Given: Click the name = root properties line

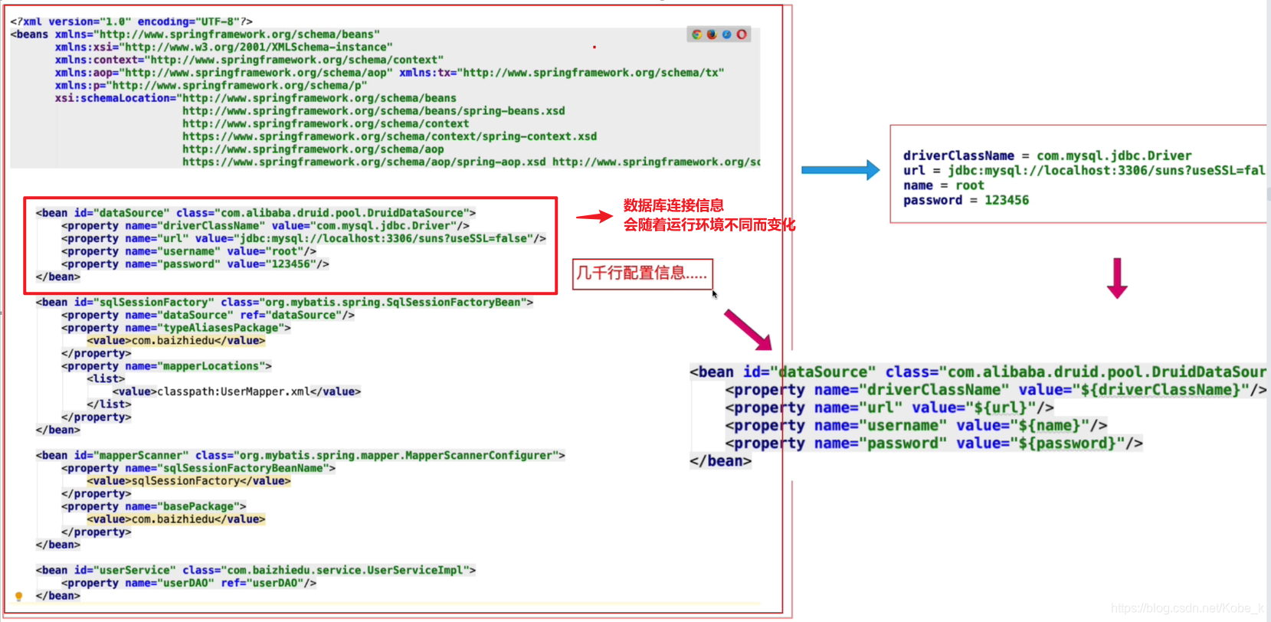Looking at the screenshot, I should point(944,185).
